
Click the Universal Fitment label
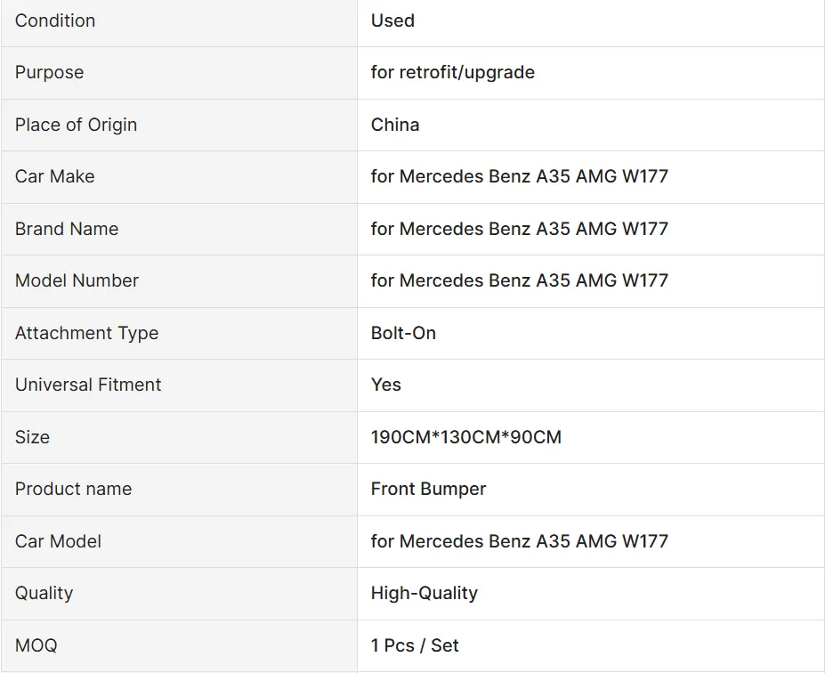click(88, 385)
